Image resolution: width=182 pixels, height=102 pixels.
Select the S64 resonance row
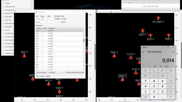[59, 67]
